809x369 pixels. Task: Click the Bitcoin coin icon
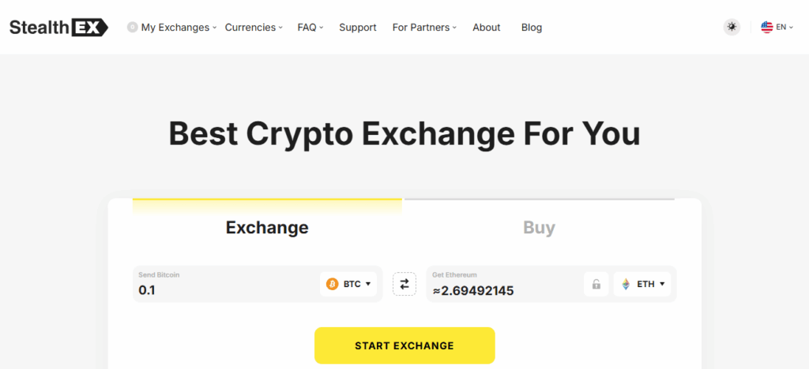[333, 284]
